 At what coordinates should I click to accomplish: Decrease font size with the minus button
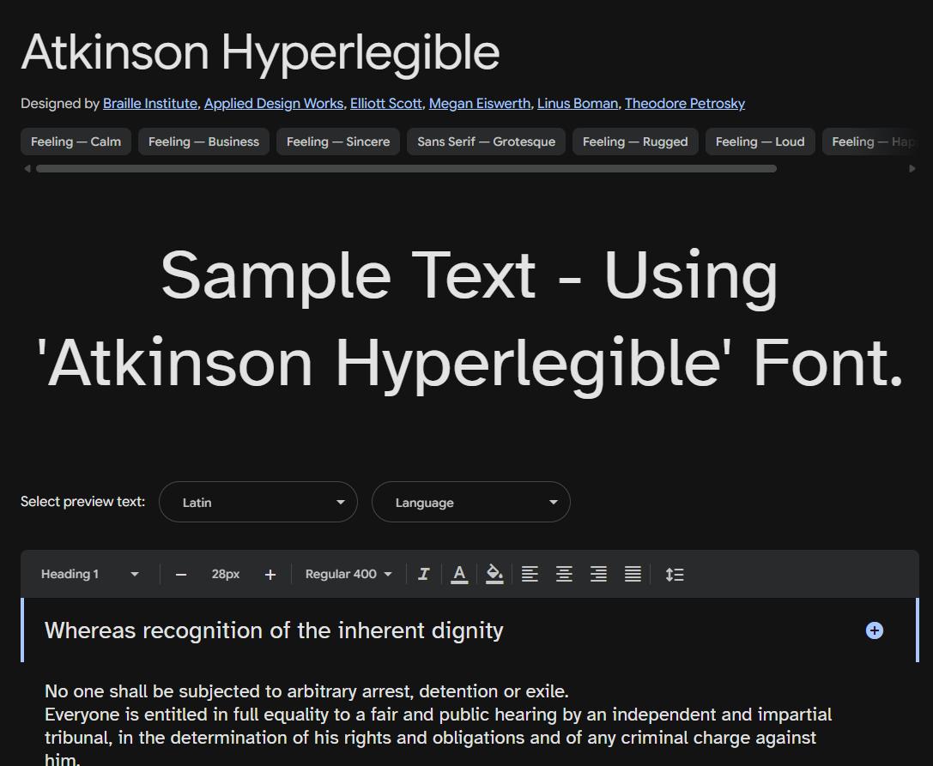[x=181, y=575]
